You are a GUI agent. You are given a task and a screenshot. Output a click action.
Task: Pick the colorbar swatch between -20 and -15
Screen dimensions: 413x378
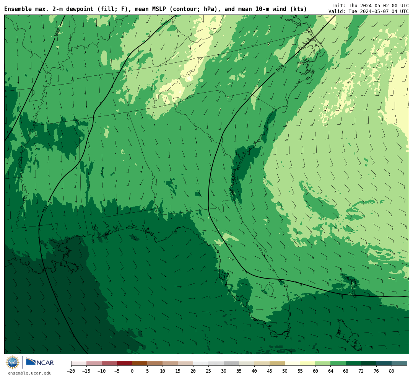[x=79, y=363]
